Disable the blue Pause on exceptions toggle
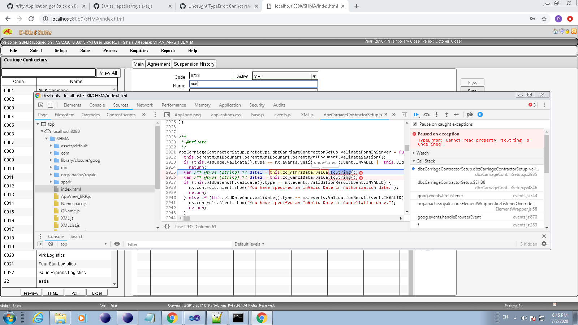The image size is (578, 325). 480,114
